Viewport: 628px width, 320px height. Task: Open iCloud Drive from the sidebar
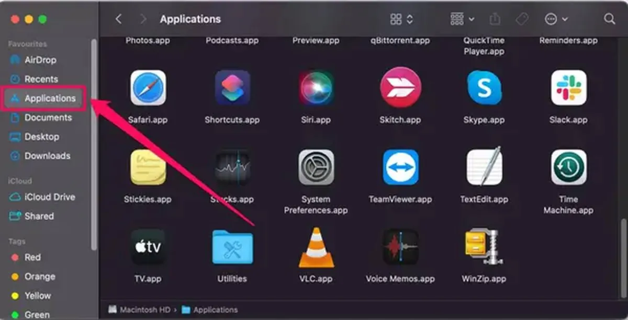pos(50,197)
